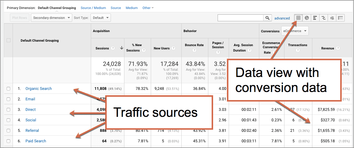Open the Avg. Session Duration help icon

[250, 51]
